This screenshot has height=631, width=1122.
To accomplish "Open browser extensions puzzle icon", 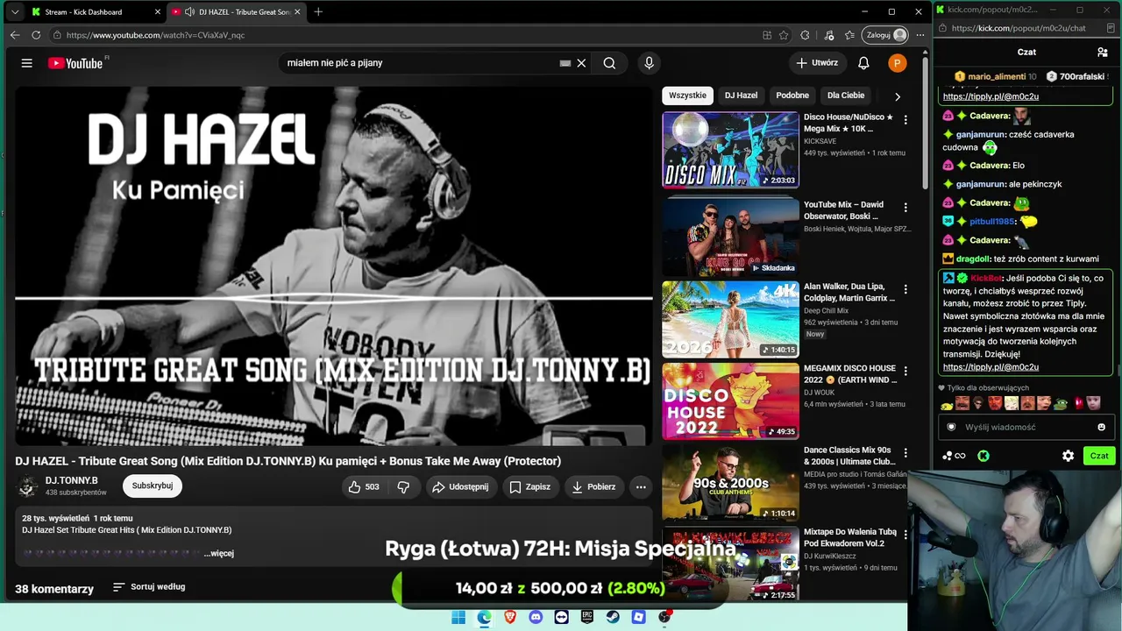I will pyautogui.click(x=806, y=35).
